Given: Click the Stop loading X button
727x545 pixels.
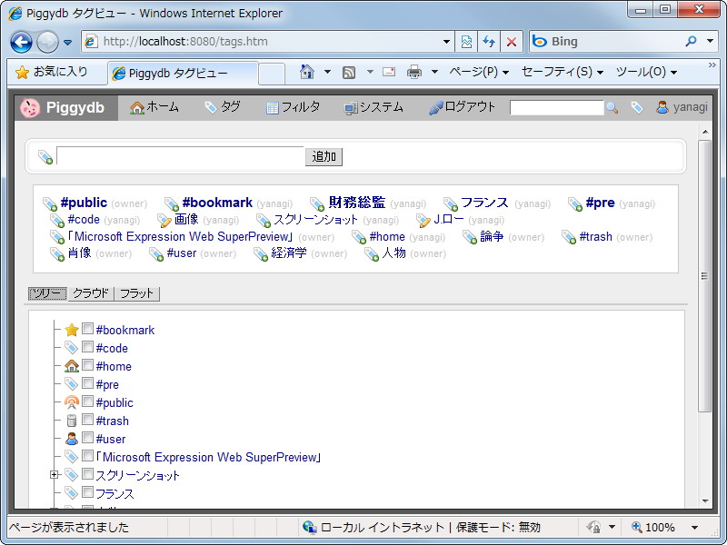Looking at the screenshot, I should pyautogui.click(x=512, y=42).
